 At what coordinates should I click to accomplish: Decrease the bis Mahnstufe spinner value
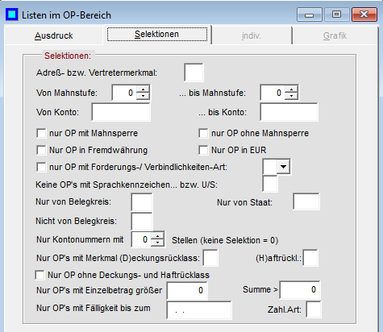(x=291, y=96)
